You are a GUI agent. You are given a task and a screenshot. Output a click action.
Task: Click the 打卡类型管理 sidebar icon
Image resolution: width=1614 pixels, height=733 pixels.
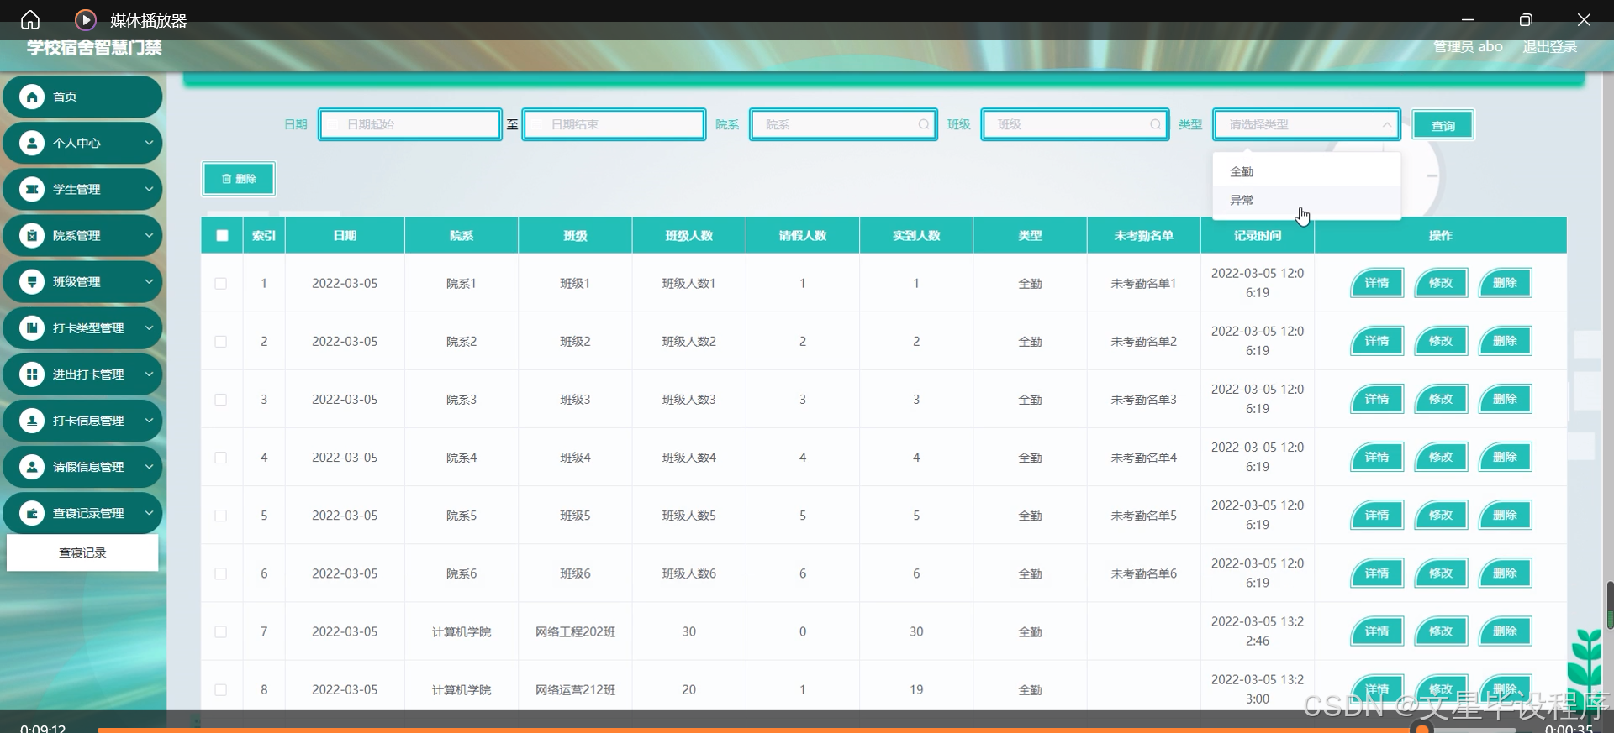point(32,327)
